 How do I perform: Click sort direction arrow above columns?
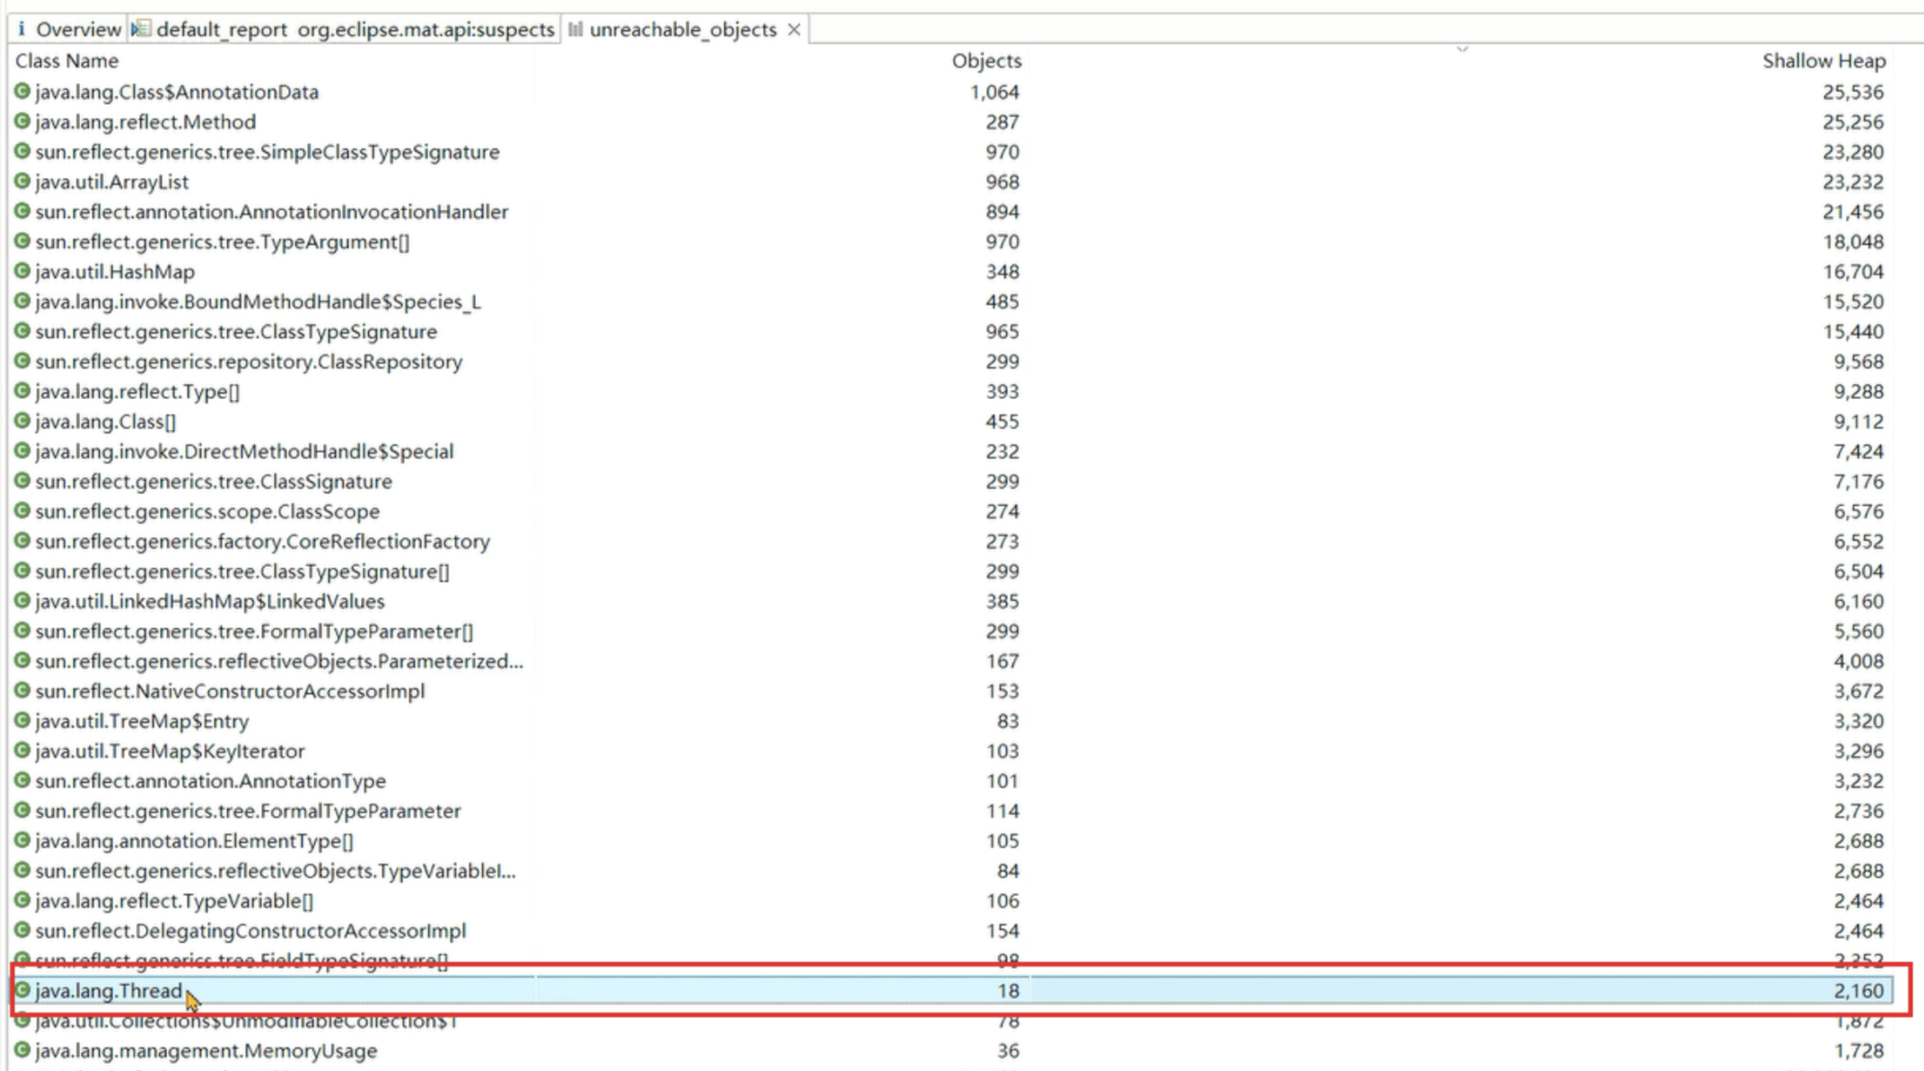[x=1462, y=49]
